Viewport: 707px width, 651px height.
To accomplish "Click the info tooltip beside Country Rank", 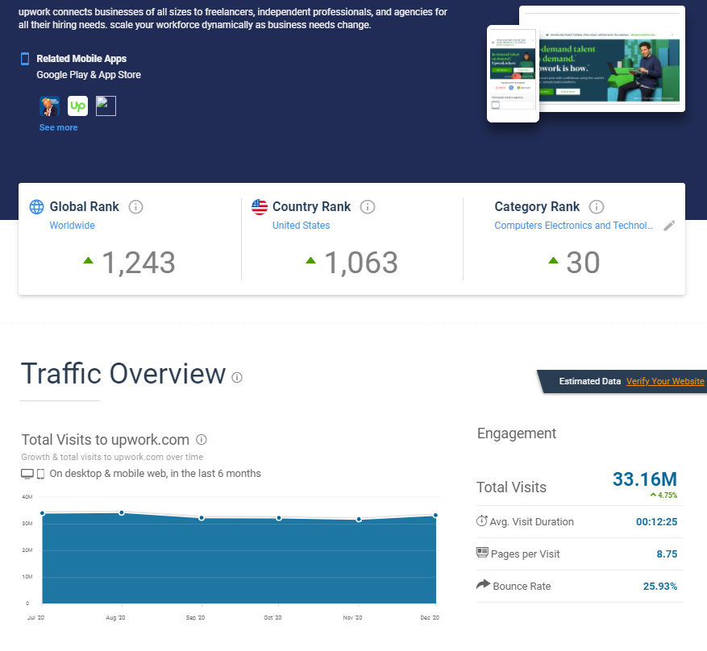I will coord(368,206).
